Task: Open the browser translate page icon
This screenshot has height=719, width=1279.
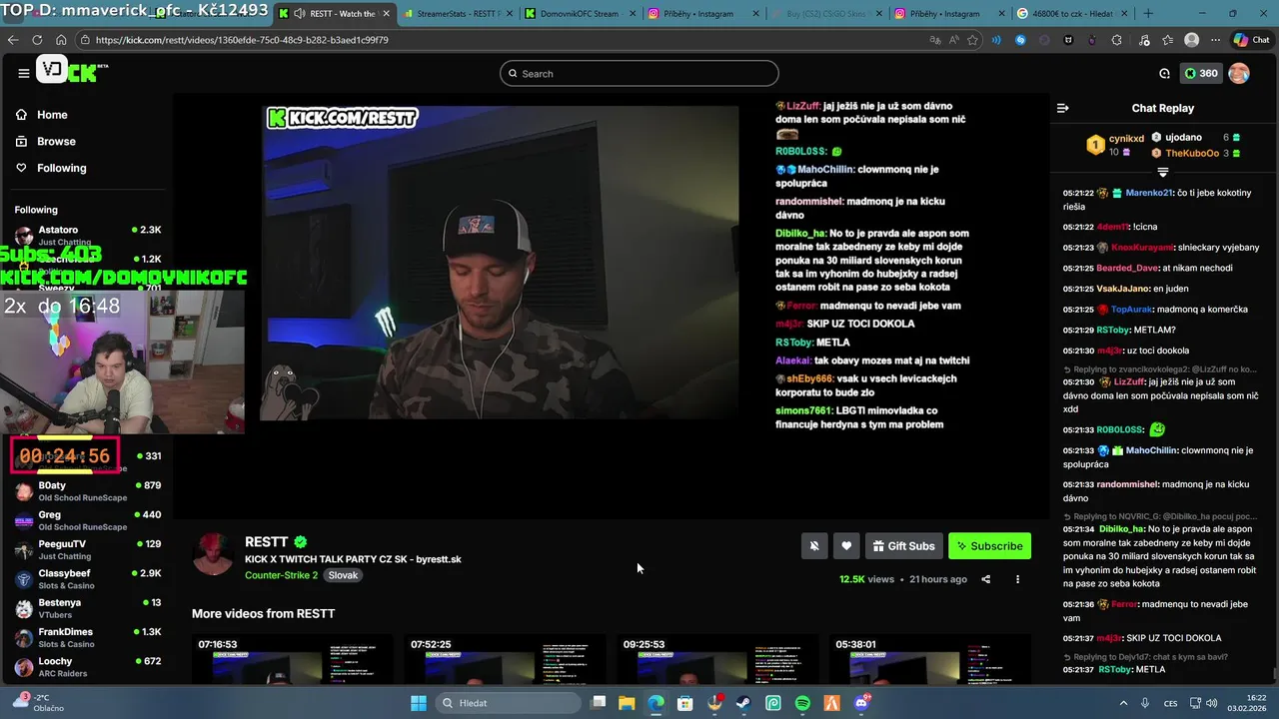Action: coord(935,40)
